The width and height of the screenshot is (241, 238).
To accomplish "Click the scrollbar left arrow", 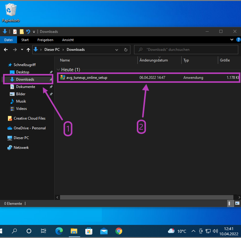I will [57, 197].
